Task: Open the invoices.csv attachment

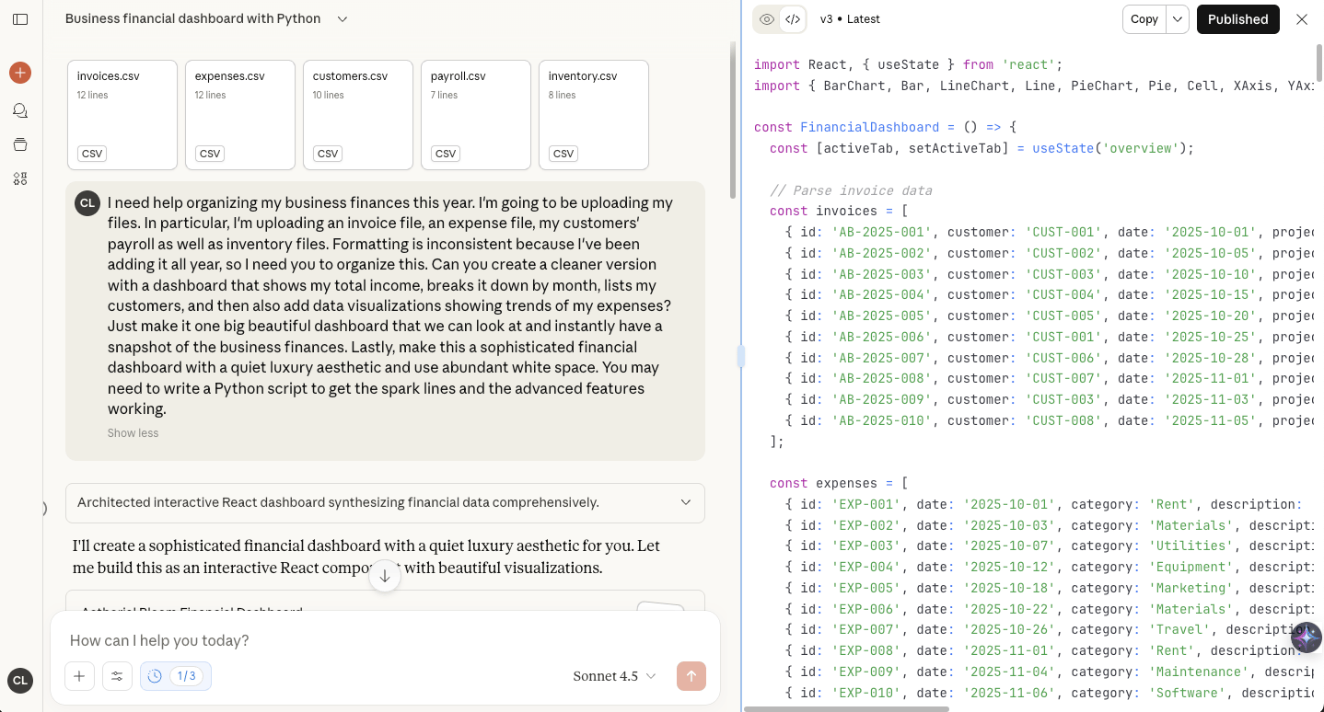Action: click(x=122, y=115)
